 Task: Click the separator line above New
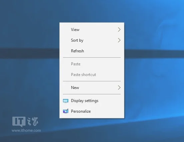point(92,81)
